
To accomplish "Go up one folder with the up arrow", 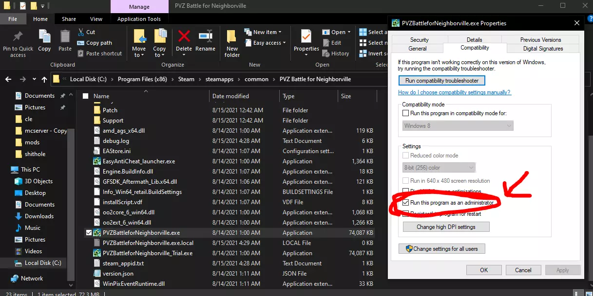I will tap(44, 79).
